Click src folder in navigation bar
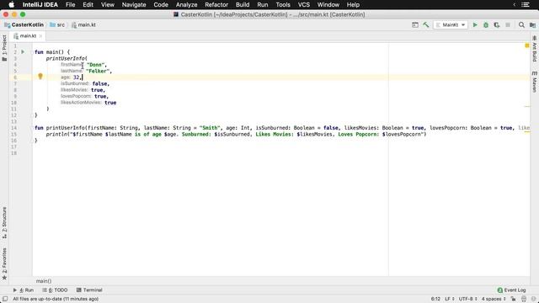 coord(57,24)
